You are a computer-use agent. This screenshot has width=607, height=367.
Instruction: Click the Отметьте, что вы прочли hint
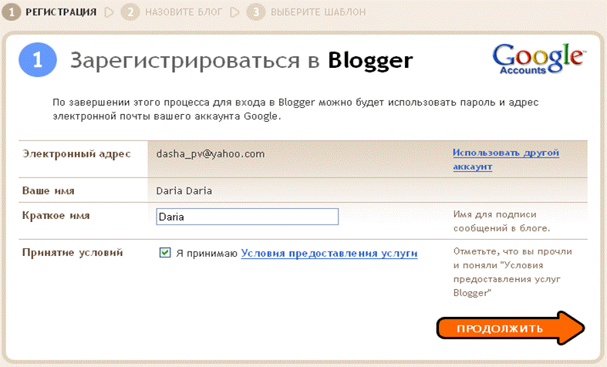[513, 272]
